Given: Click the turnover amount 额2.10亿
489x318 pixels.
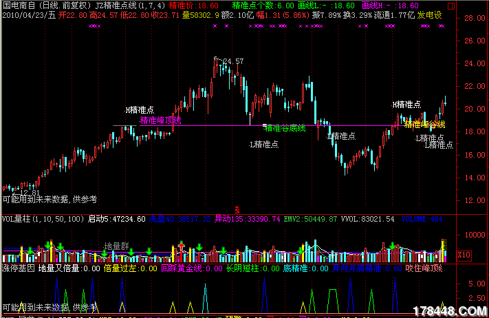Looking at the screenshot, I should pos(238,15).
